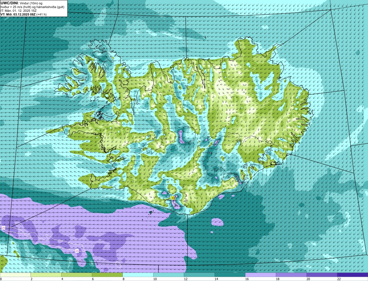Select the dark teal 14–16 m/s swatch
Image resolution: width=368 pixels, height=281 pixels.
[230, 275]
